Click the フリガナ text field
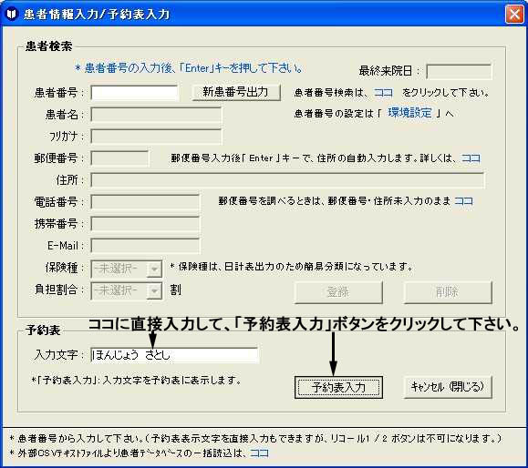The width and height of the screenshot is (528, 468). [x=156, y=137]
